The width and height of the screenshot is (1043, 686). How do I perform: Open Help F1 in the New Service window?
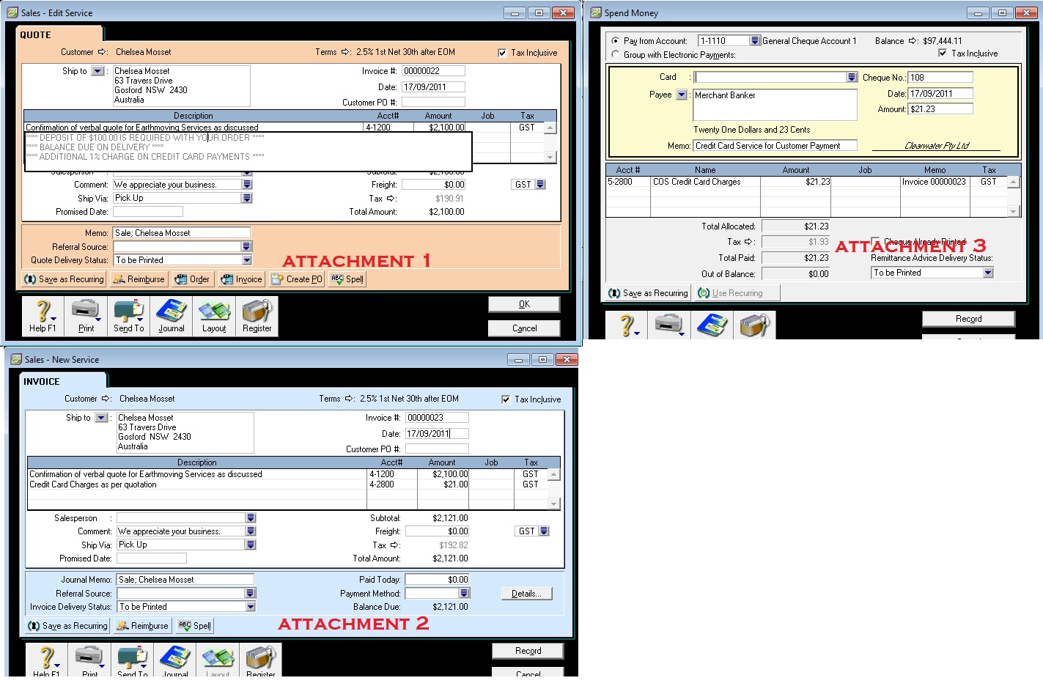[x=46, y=660]
